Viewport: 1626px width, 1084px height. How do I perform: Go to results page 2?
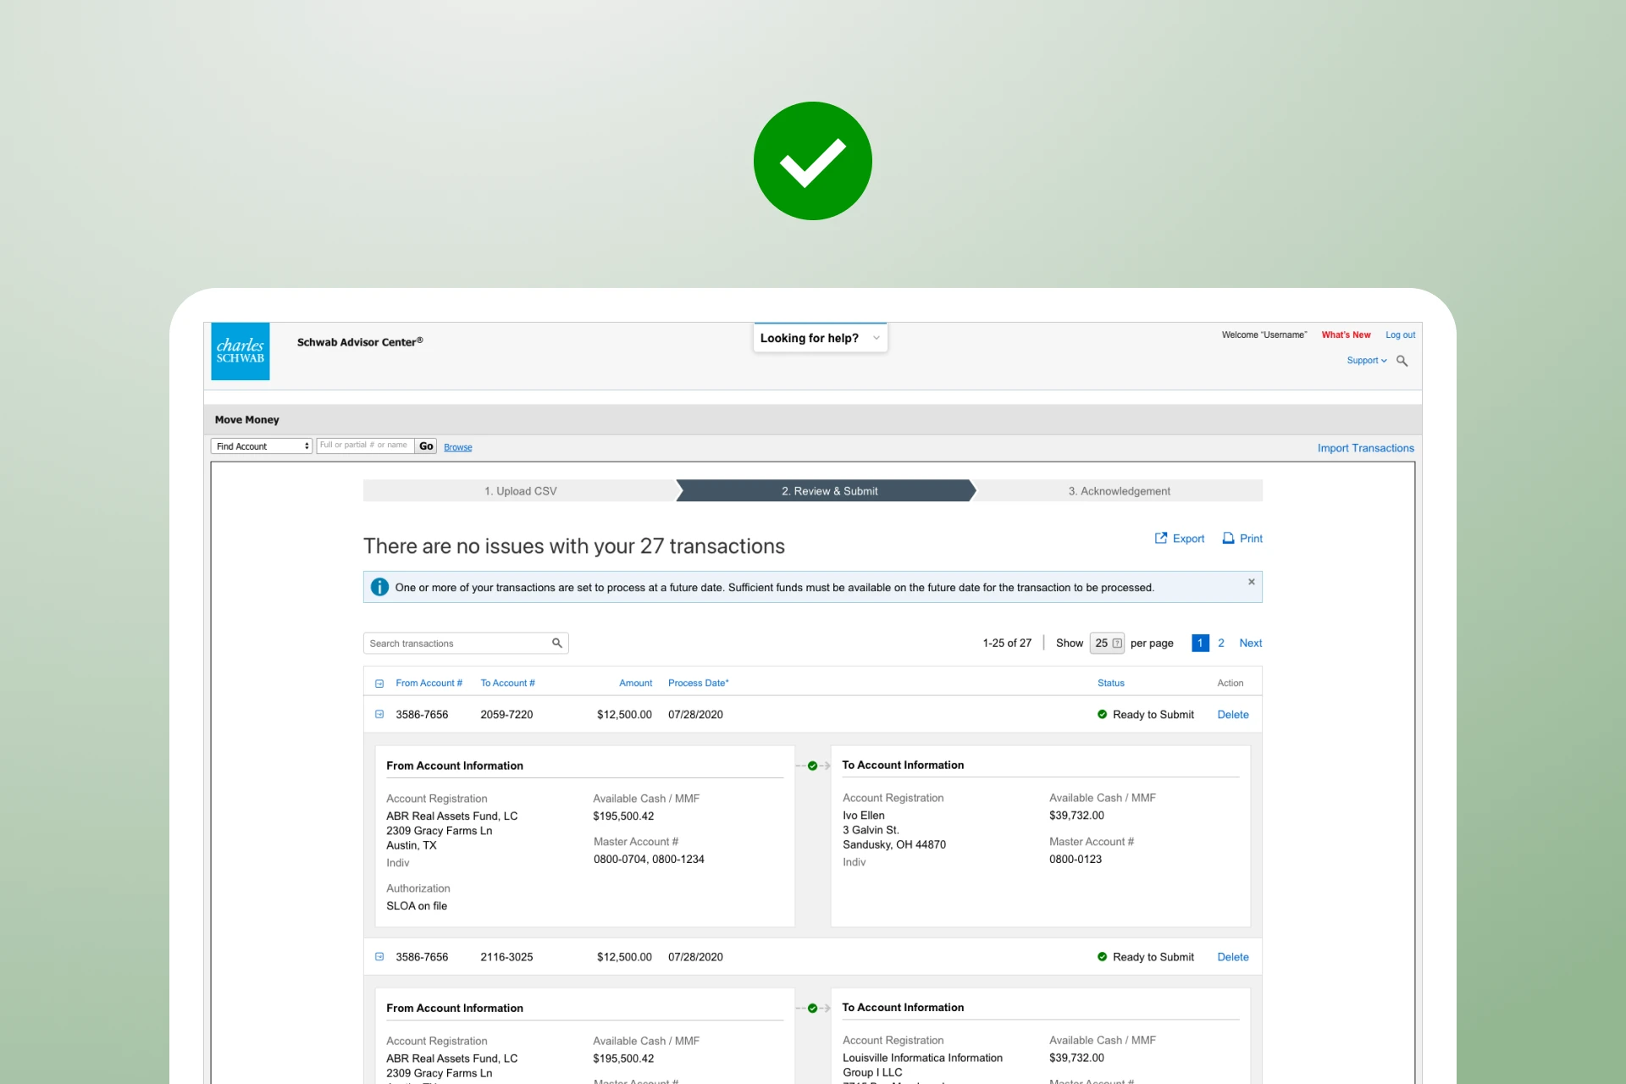(x=1220, y=643)
